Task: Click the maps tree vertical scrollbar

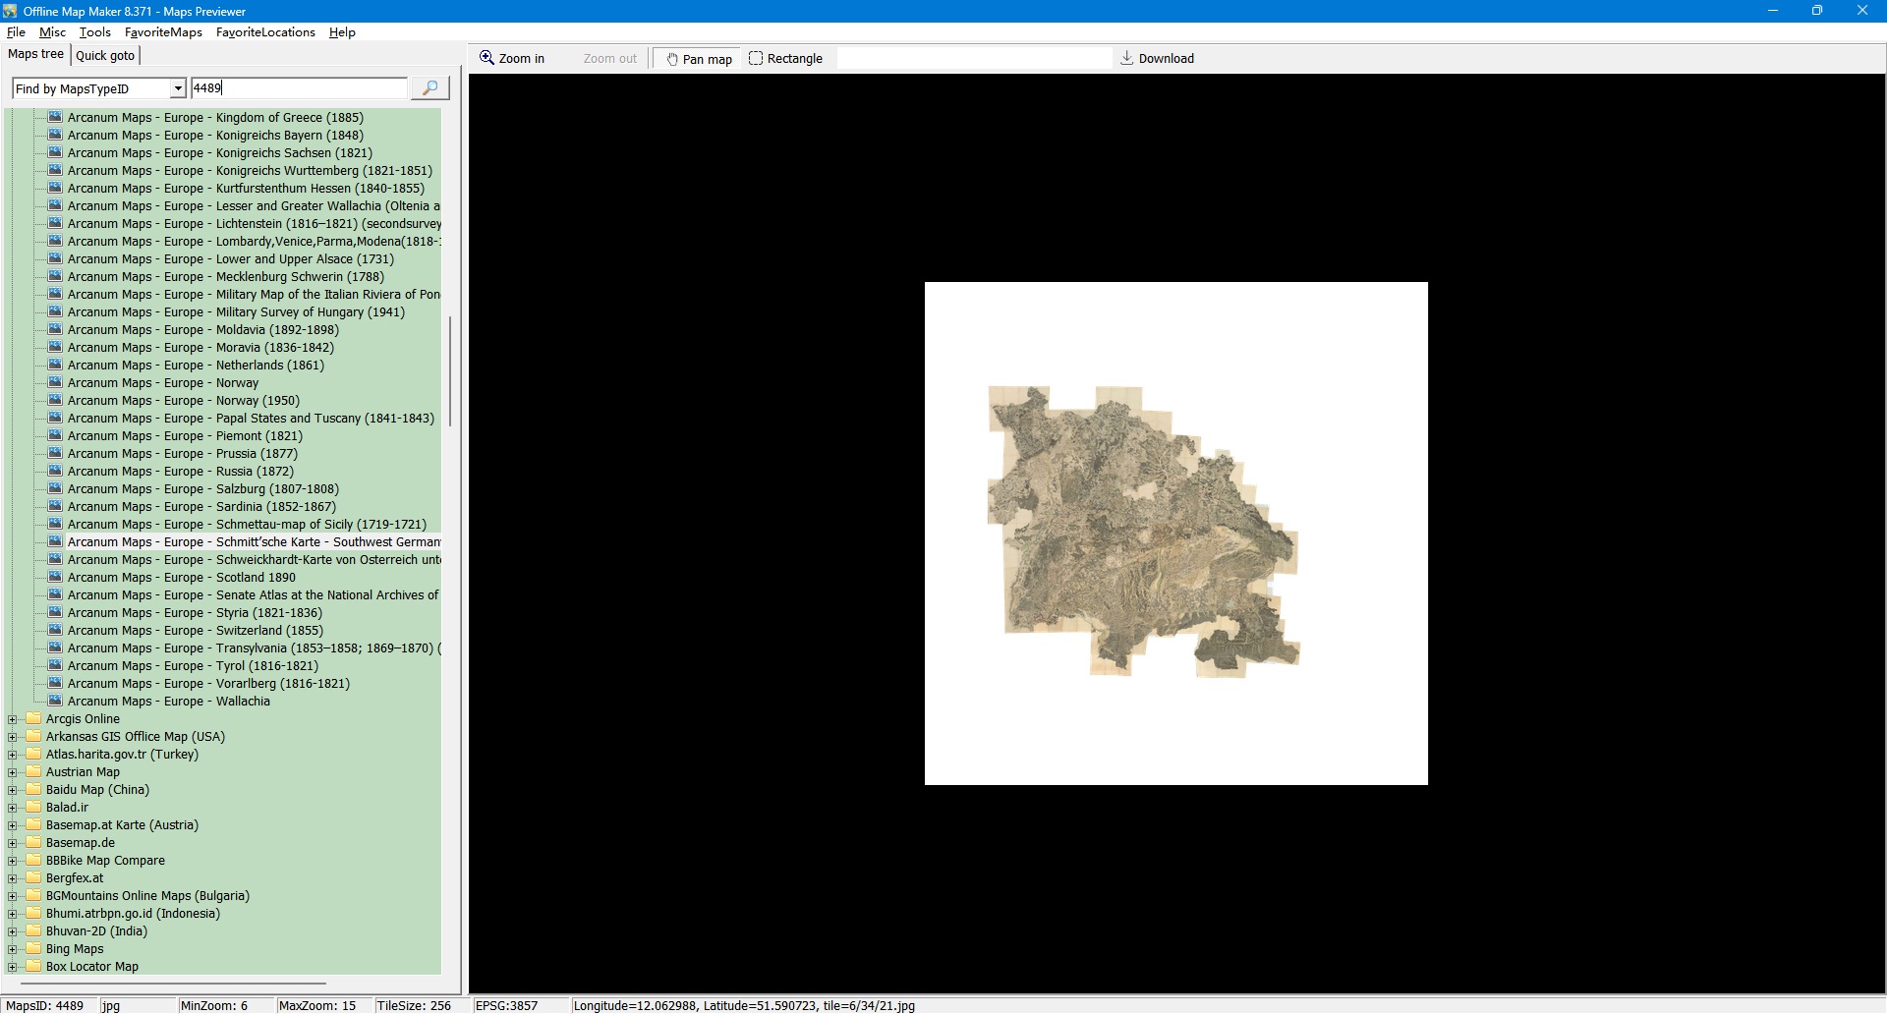Action: pos(450,371)
